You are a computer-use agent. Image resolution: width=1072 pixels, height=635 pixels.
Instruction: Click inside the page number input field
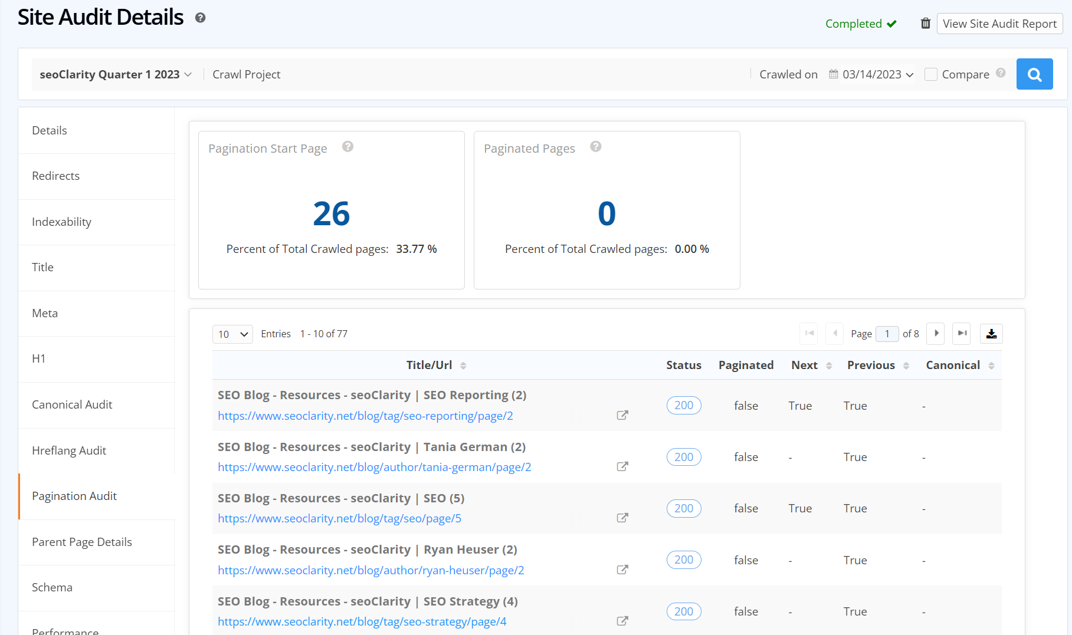(887, 334)
